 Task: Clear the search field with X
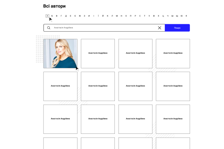pyautogui.click(x=160, y=28)
